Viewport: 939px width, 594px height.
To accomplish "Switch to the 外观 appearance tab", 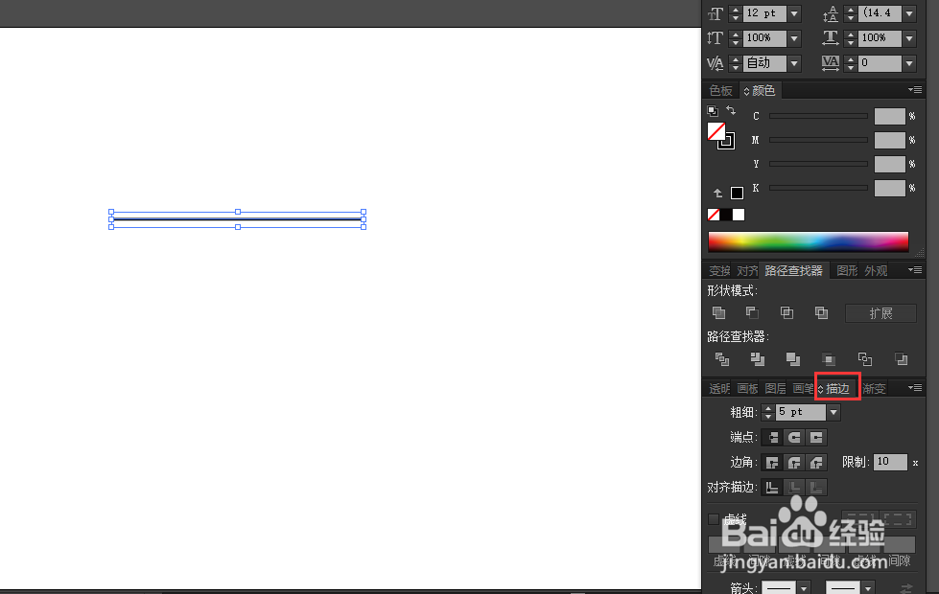I will click(876, 270).
